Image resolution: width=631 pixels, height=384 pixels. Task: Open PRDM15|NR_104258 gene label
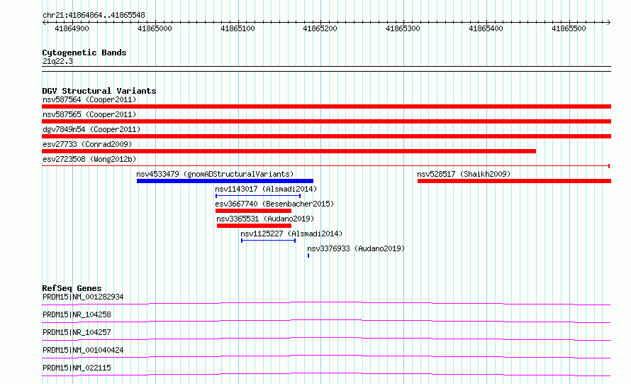point(77,314)
